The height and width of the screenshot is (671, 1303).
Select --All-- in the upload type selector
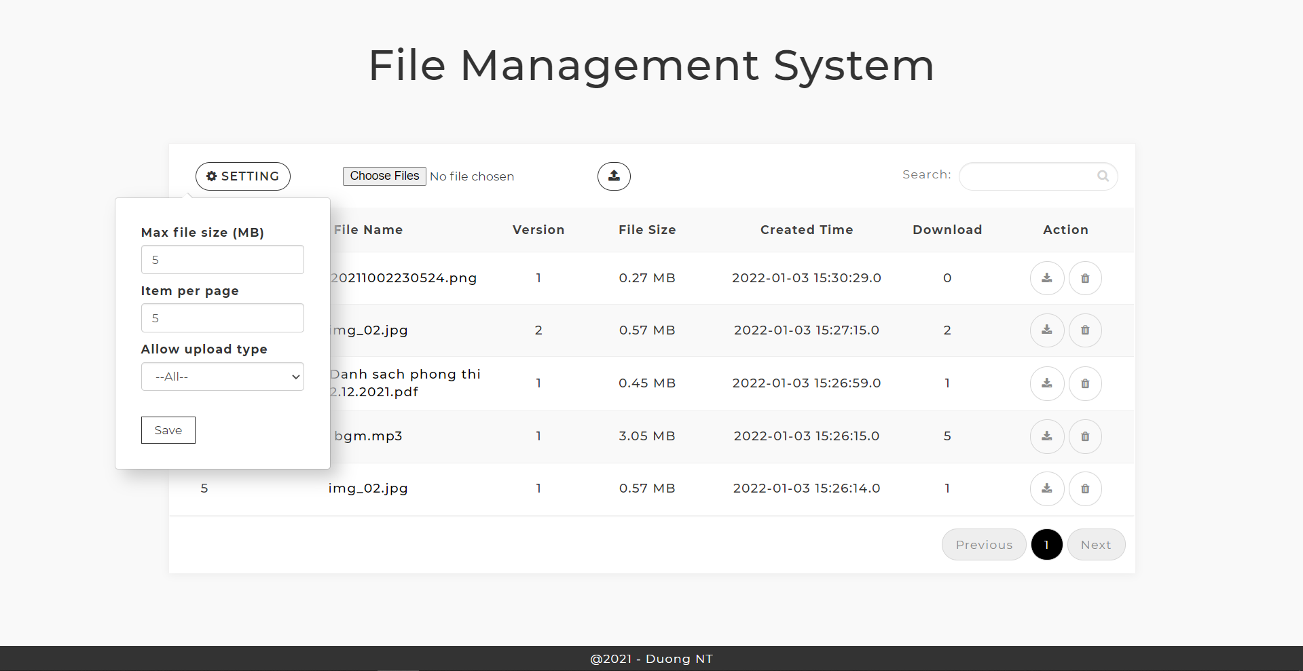222,377
